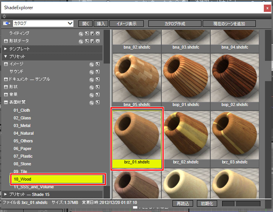Open the カタログ dropdown
Screen dimensions: 273x212
pos(43,23)
